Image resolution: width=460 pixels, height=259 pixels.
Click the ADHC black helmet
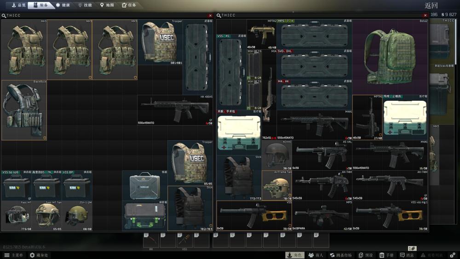point(276,155)
